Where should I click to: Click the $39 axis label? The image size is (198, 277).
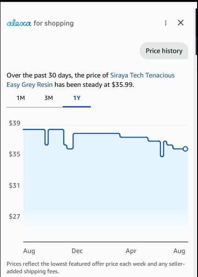(x=15, y=123)
